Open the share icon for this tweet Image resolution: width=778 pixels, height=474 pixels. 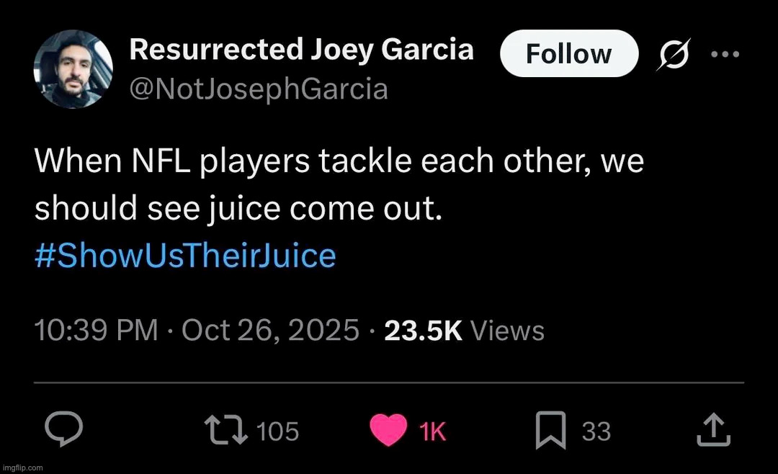point(713,431)
